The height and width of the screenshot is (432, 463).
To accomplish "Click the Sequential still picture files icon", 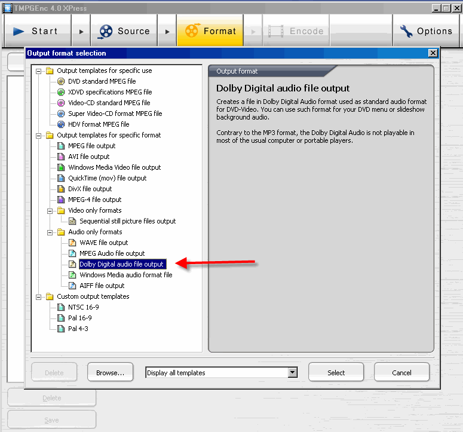I will [x=72, y=221].
